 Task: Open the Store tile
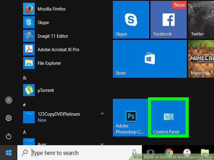click(x=150, y=59)
